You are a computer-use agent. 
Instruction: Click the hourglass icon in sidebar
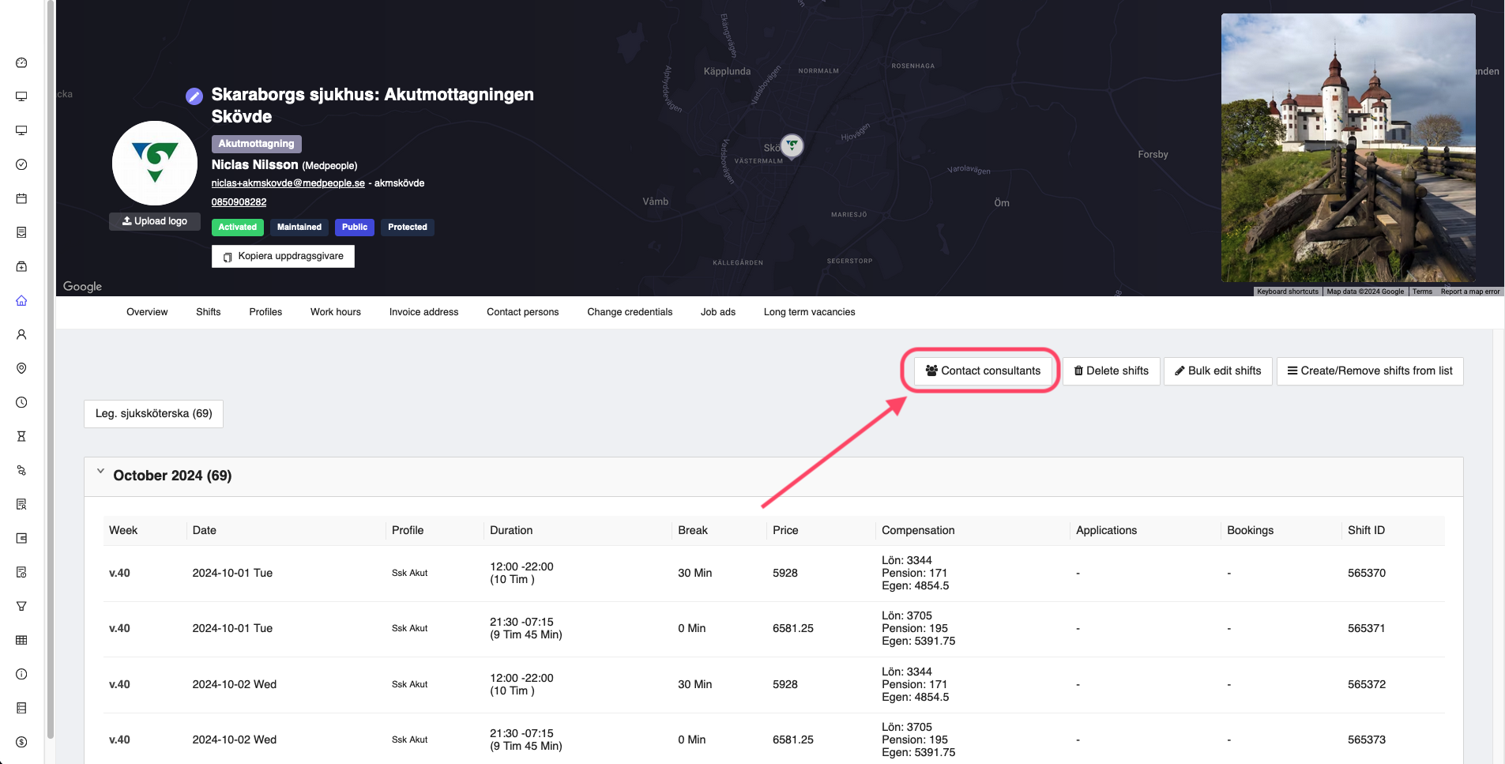pos(21,436)
